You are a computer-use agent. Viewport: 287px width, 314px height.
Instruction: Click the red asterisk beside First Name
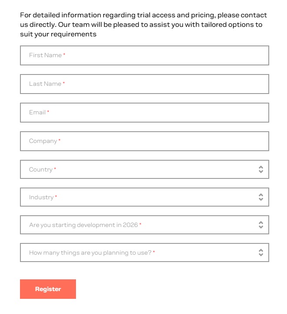[64, 55]
